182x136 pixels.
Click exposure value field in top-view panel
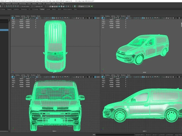86,18
